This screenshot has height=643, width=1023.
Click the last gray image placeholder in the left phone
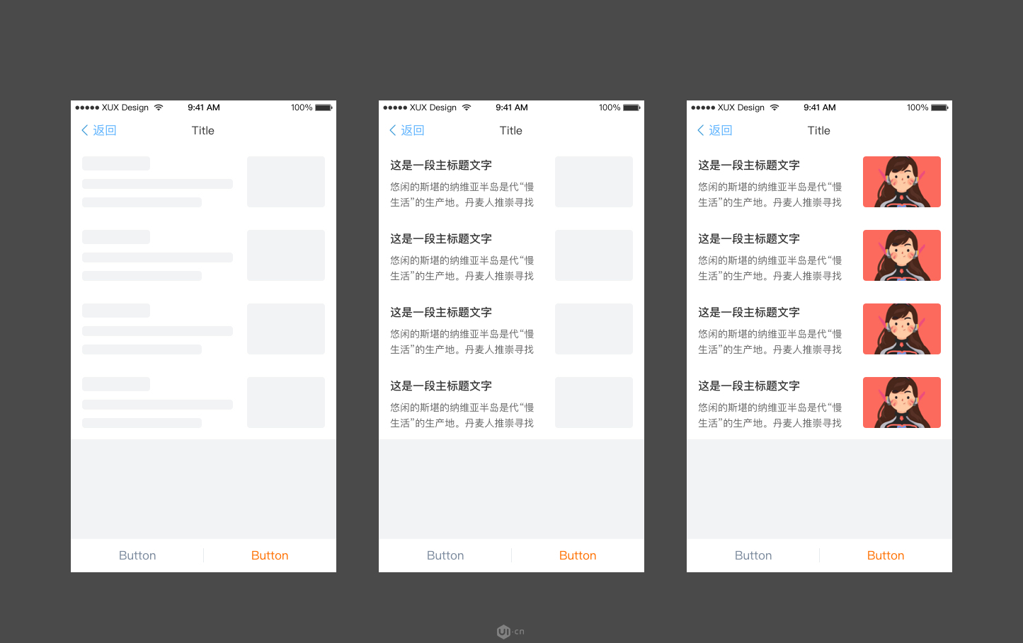286,402
